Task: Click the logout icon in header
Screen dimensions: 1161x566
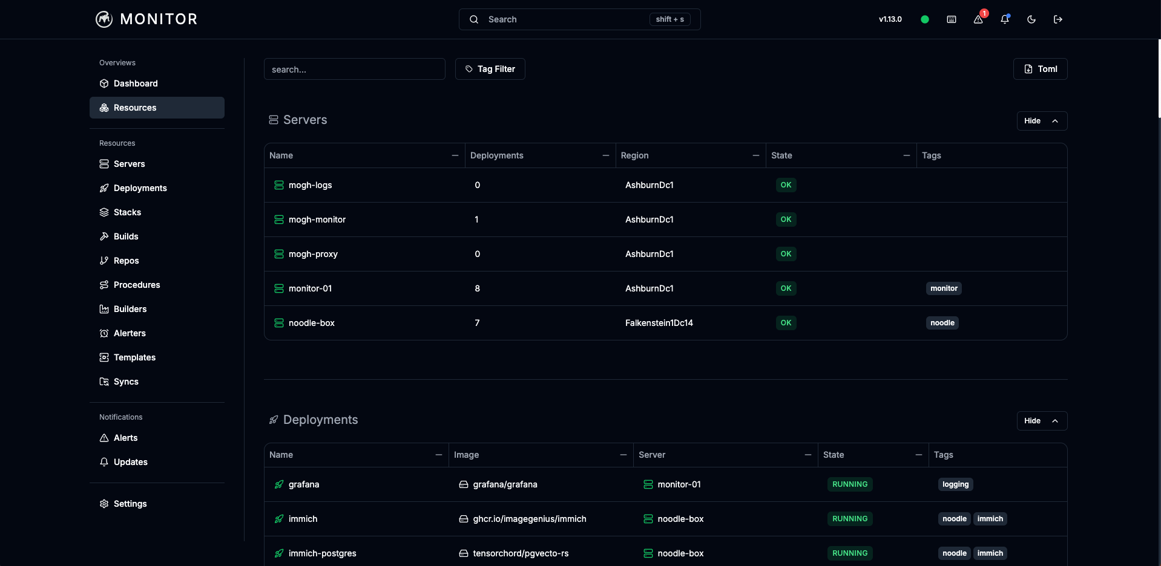Action: tap(1058, 19)
